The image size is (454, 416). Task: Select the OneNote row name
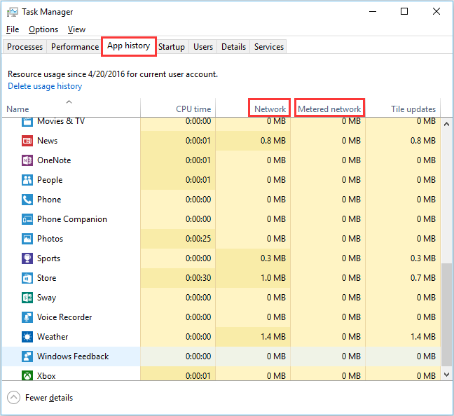[54, 160]
